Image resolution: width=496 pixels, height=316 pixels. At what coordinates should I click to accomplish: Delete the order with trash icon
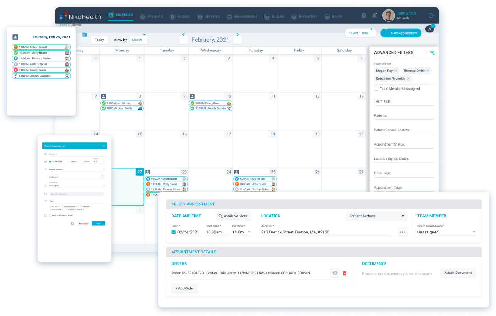344,273
